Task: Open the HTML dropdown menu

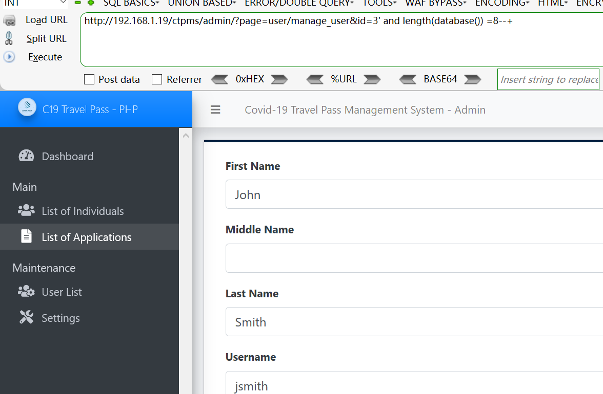Action: 553,3
